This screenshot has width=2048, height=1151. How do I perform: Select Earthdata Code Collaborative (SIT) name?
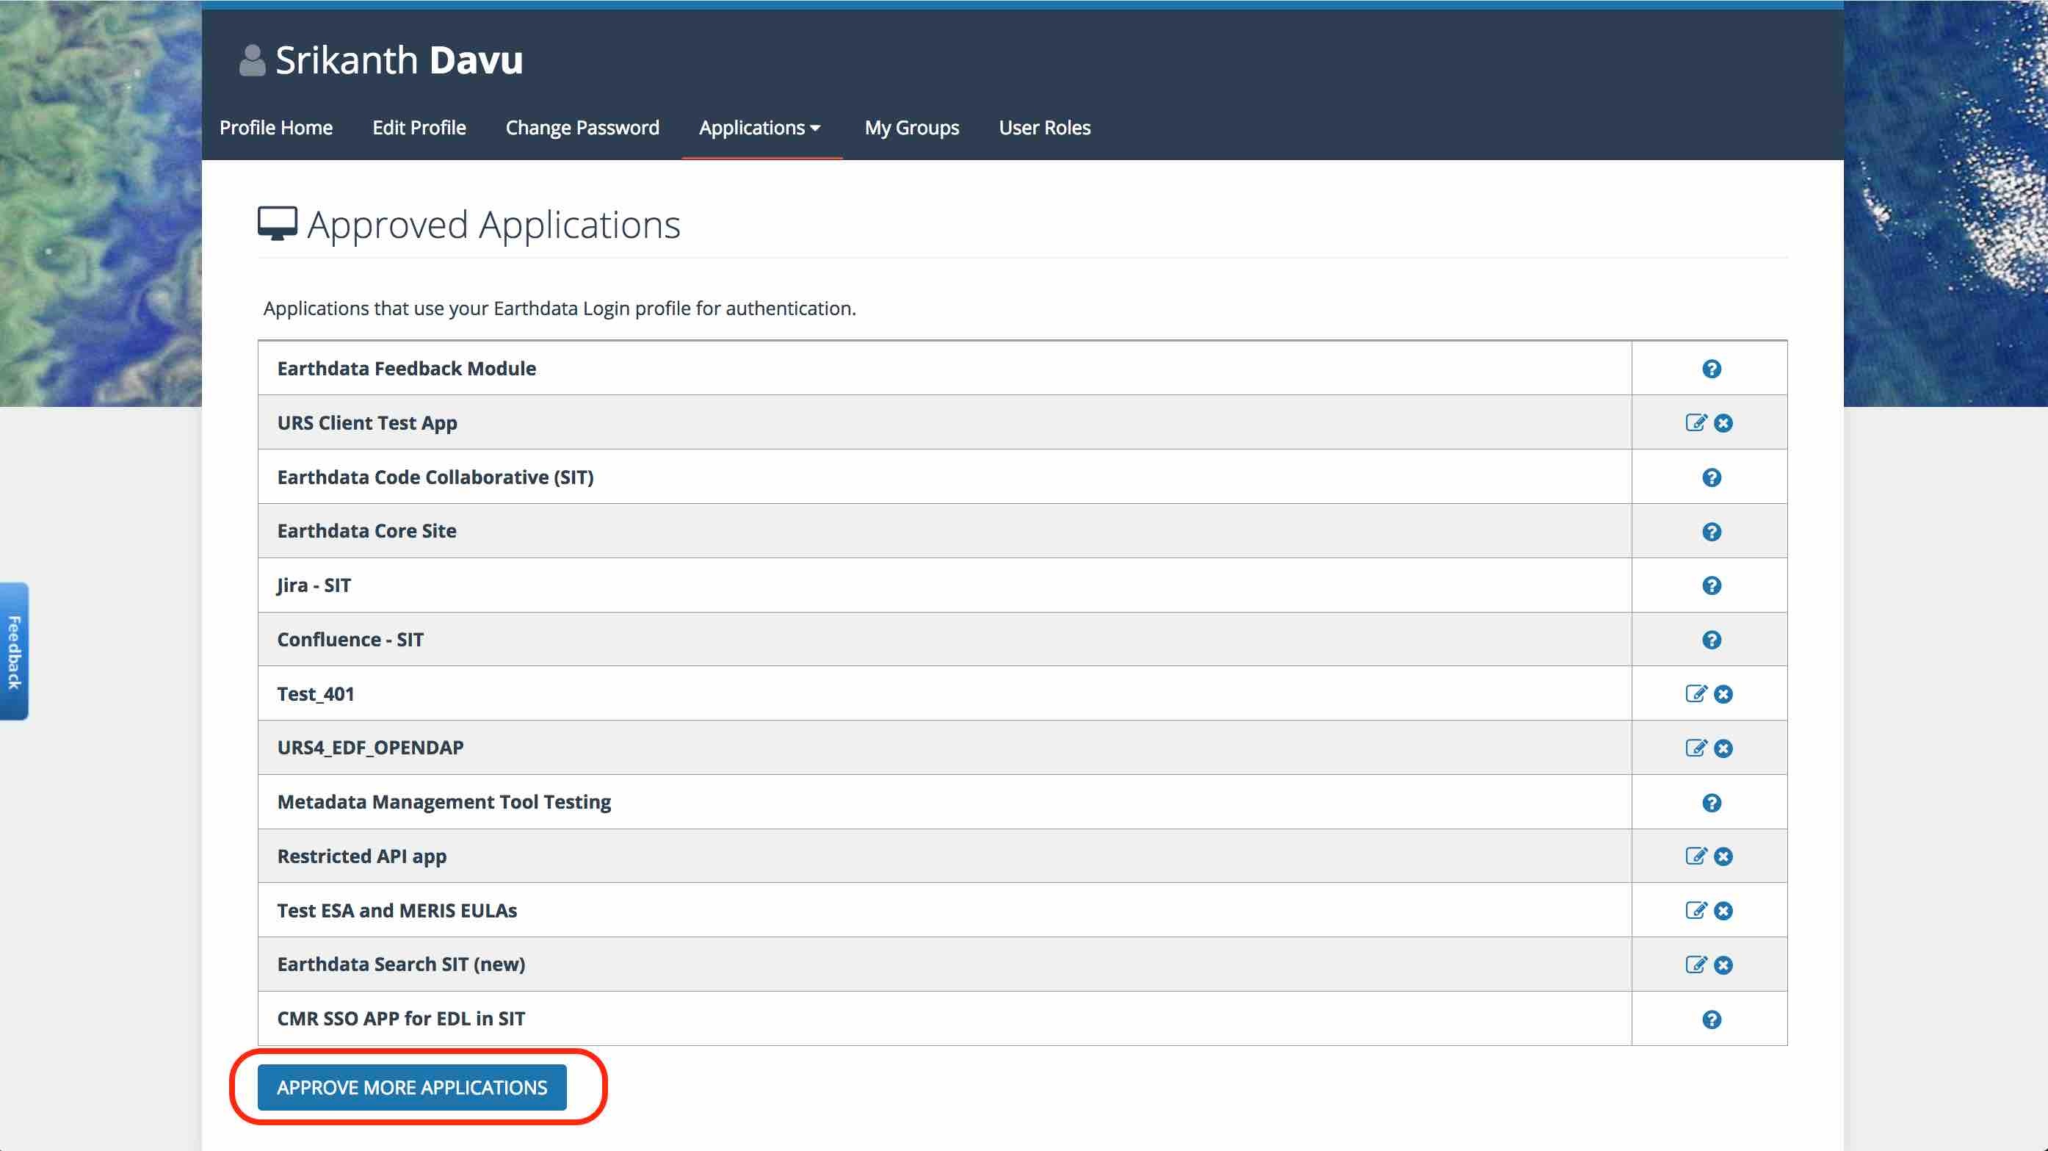pos(435,477)
